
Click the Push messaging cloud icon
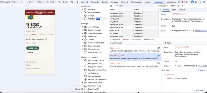(x=85, y=86)
